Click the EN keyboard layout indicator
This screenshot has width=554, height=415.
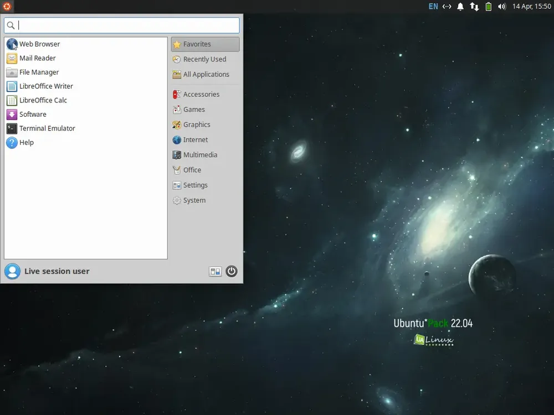click(x=433, y=6)
